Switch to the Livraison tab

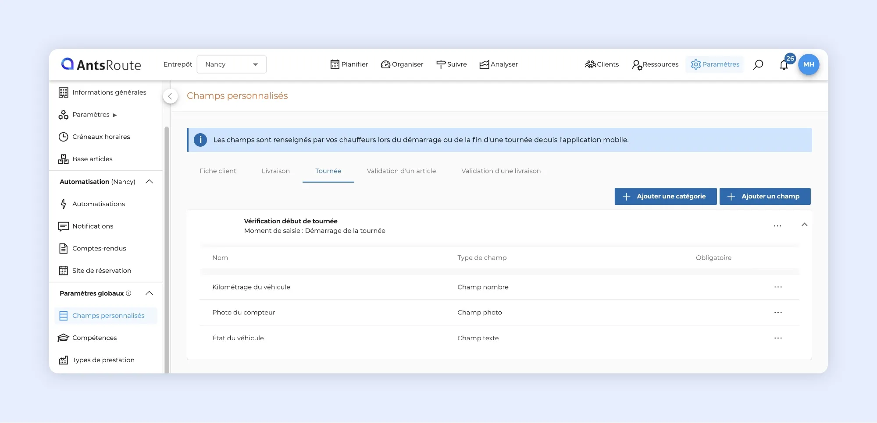[276, 171]
